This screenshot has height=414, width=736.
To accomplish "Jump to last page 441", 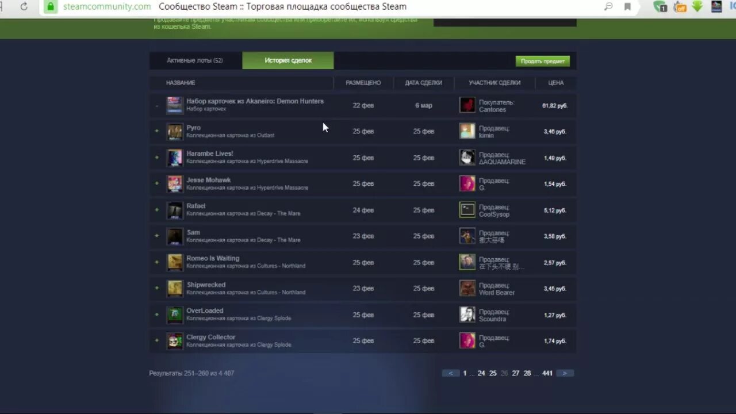I will [547, 373].
